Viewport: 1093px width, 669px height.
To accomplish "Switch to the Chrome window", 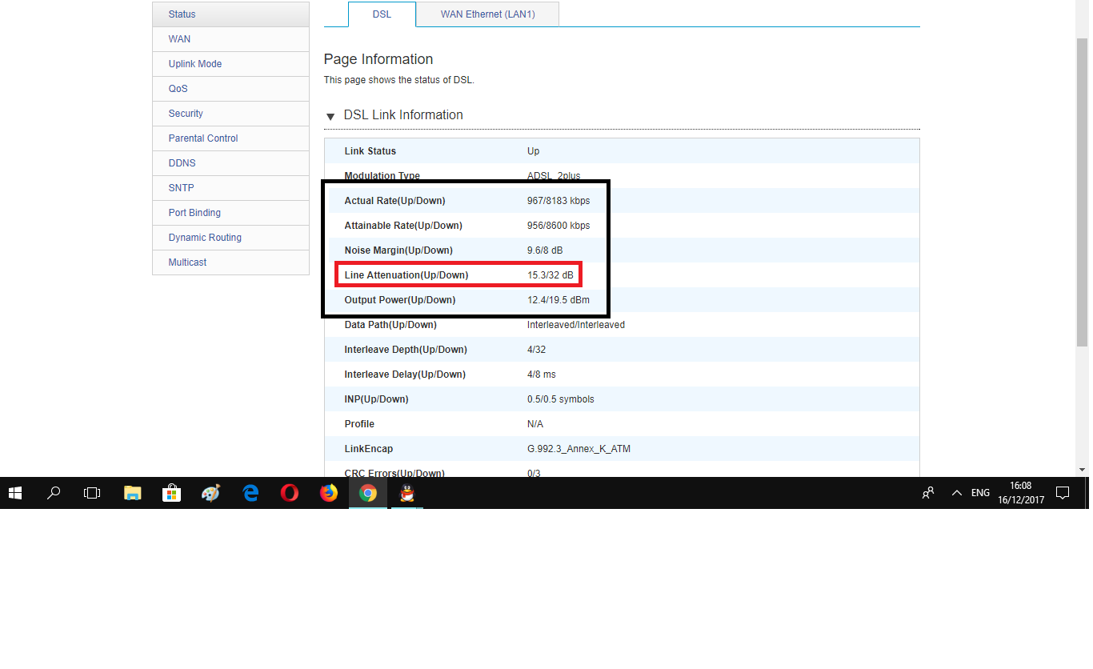I will 368,493.
